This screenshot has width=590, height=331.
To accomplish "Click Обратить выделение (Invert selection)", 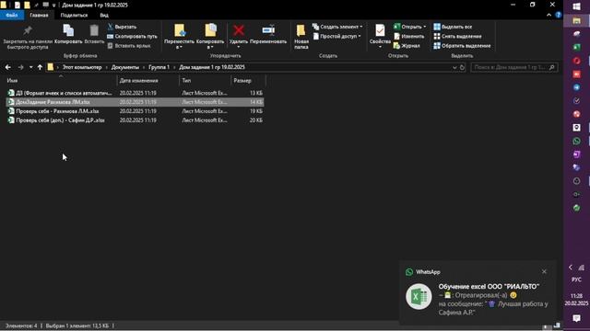I will pos(462,46).
